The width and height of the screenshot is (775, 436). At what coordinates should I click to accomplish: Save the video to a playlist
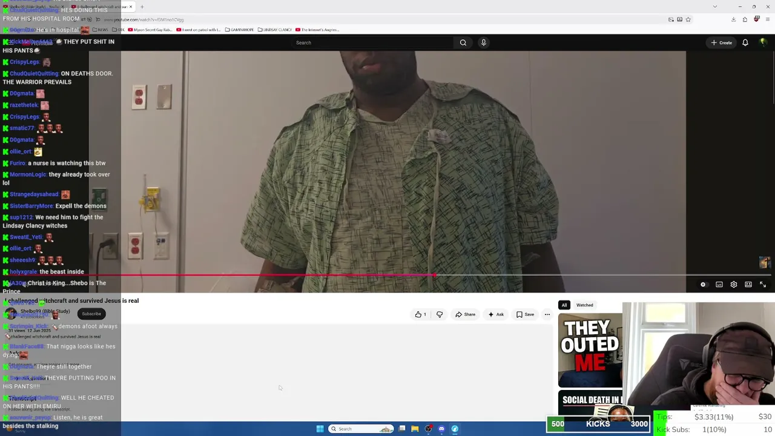pyautogui.click(x=525, y=314)
